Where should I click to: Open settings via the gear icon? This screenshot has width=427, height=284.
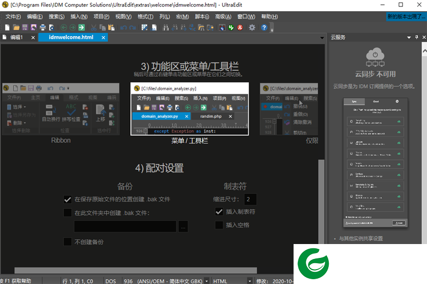[x=252, y=28]
